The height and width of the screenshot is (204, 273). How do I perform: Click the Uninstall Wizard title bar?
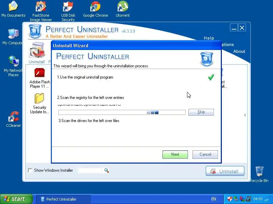136,46
